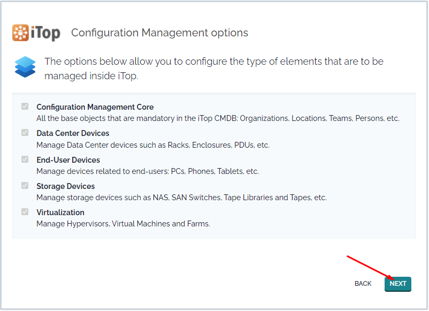Screen dimensions: 429x311
Task: Click the orange iTop logo icon
Action: click(20, 33)
